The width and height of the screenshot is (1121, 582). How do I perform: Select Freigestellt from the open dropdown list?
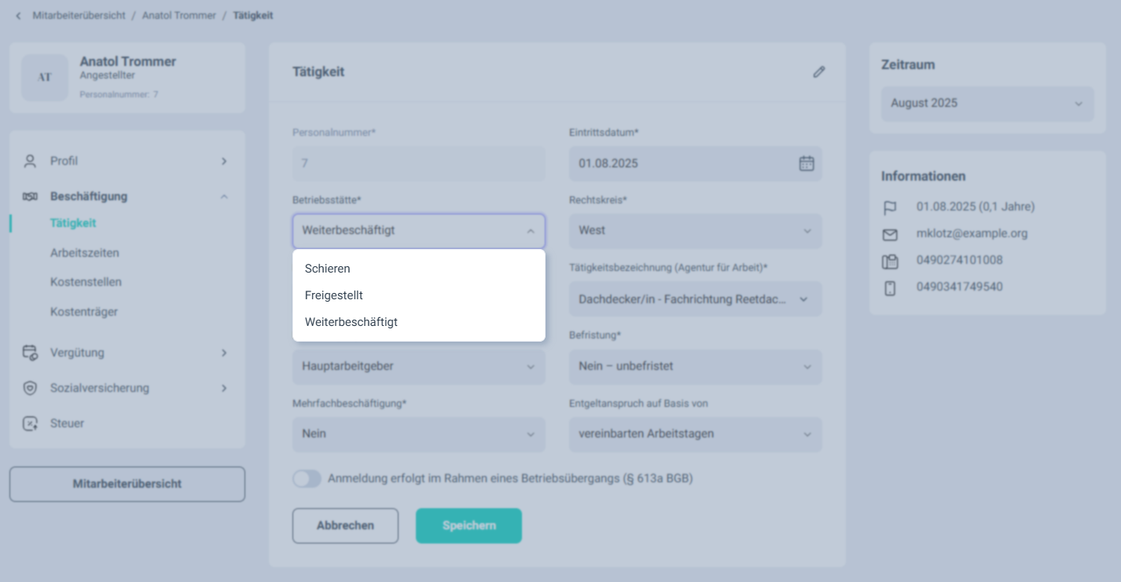coord(334,295)
